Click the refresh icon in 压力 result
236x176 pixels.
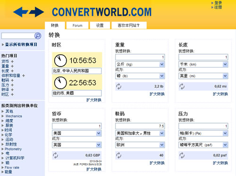tap(182, 155)
